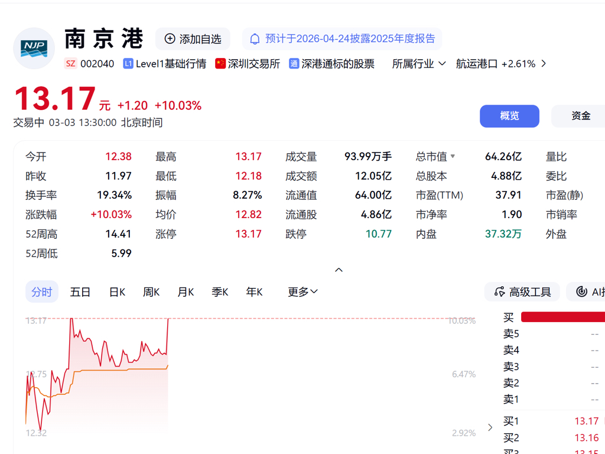Open 深圳交易所 exchange link
The height and width of the screenshot is (454, 605).
(254, 64)
